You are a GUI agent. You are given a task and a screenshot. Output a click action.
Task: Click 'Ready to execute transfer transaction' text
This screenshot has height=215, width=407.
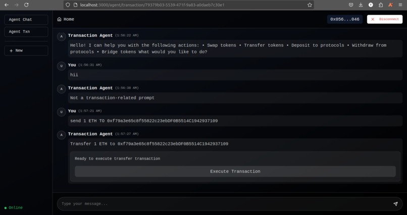coord(117,159)
